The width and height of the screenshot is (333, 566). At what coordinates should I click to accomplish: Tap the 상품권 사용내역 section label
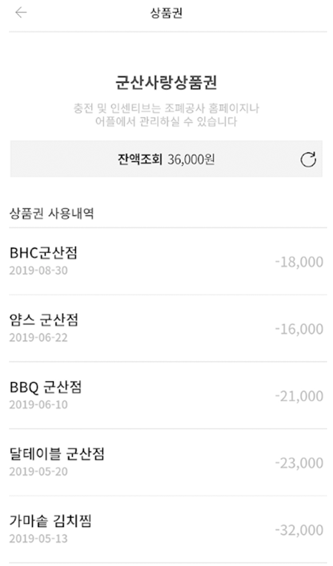(52, 214)
